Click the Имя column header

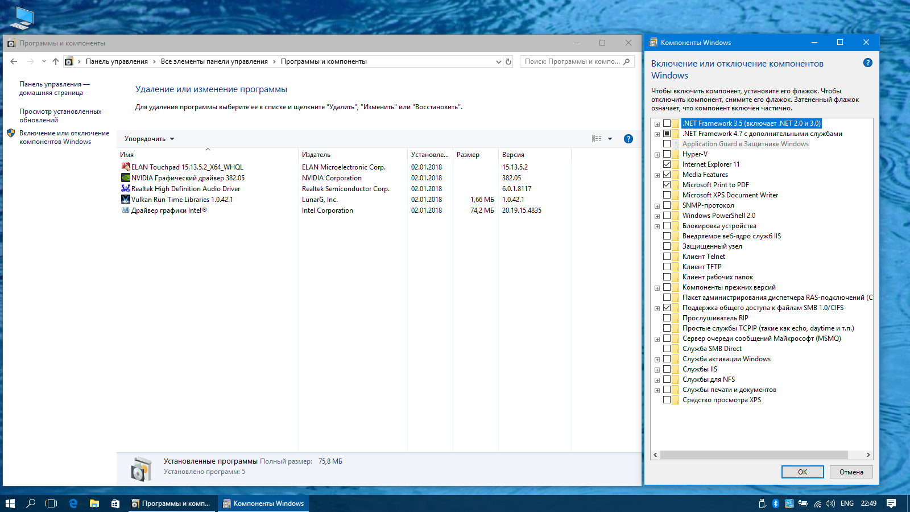127,155
